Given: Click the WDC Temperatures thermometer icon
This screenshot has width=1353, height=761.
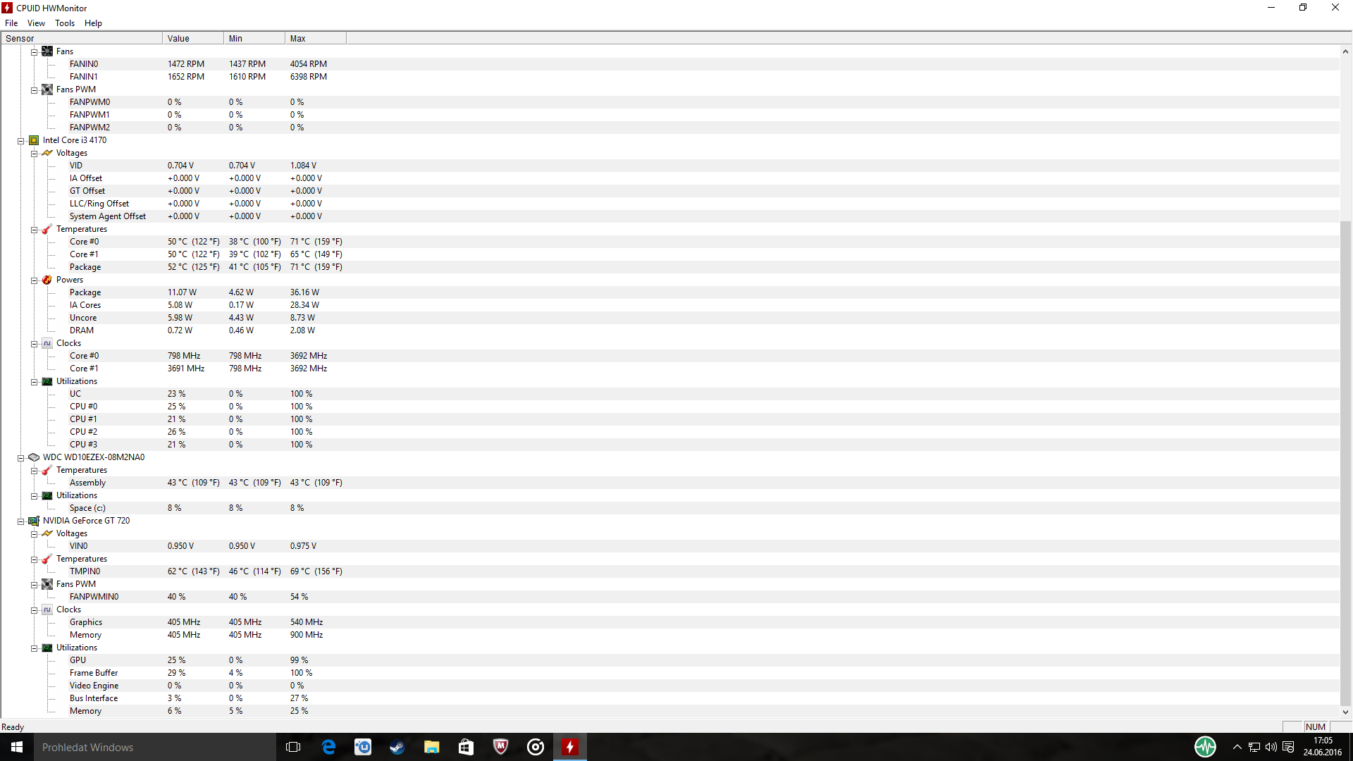Looking at the screenshot, I should [47, 470].
